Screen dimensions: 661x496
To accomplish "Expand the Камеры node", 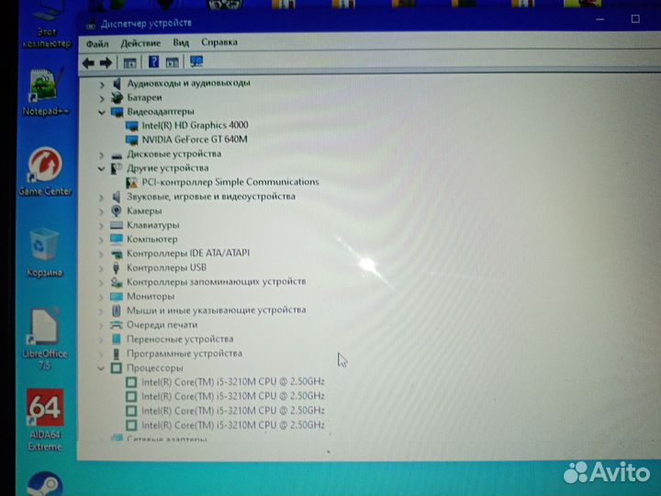I will (101, 211).
